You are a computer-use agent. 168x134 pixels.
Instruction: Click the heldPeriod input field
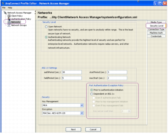[x=72, y=78]
